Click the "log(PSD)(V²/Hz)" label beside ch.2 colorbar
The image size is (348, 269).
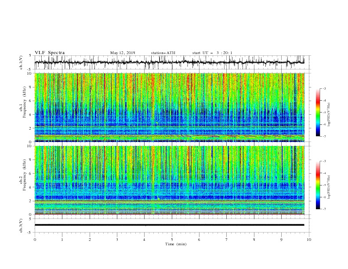coord(329,187)
